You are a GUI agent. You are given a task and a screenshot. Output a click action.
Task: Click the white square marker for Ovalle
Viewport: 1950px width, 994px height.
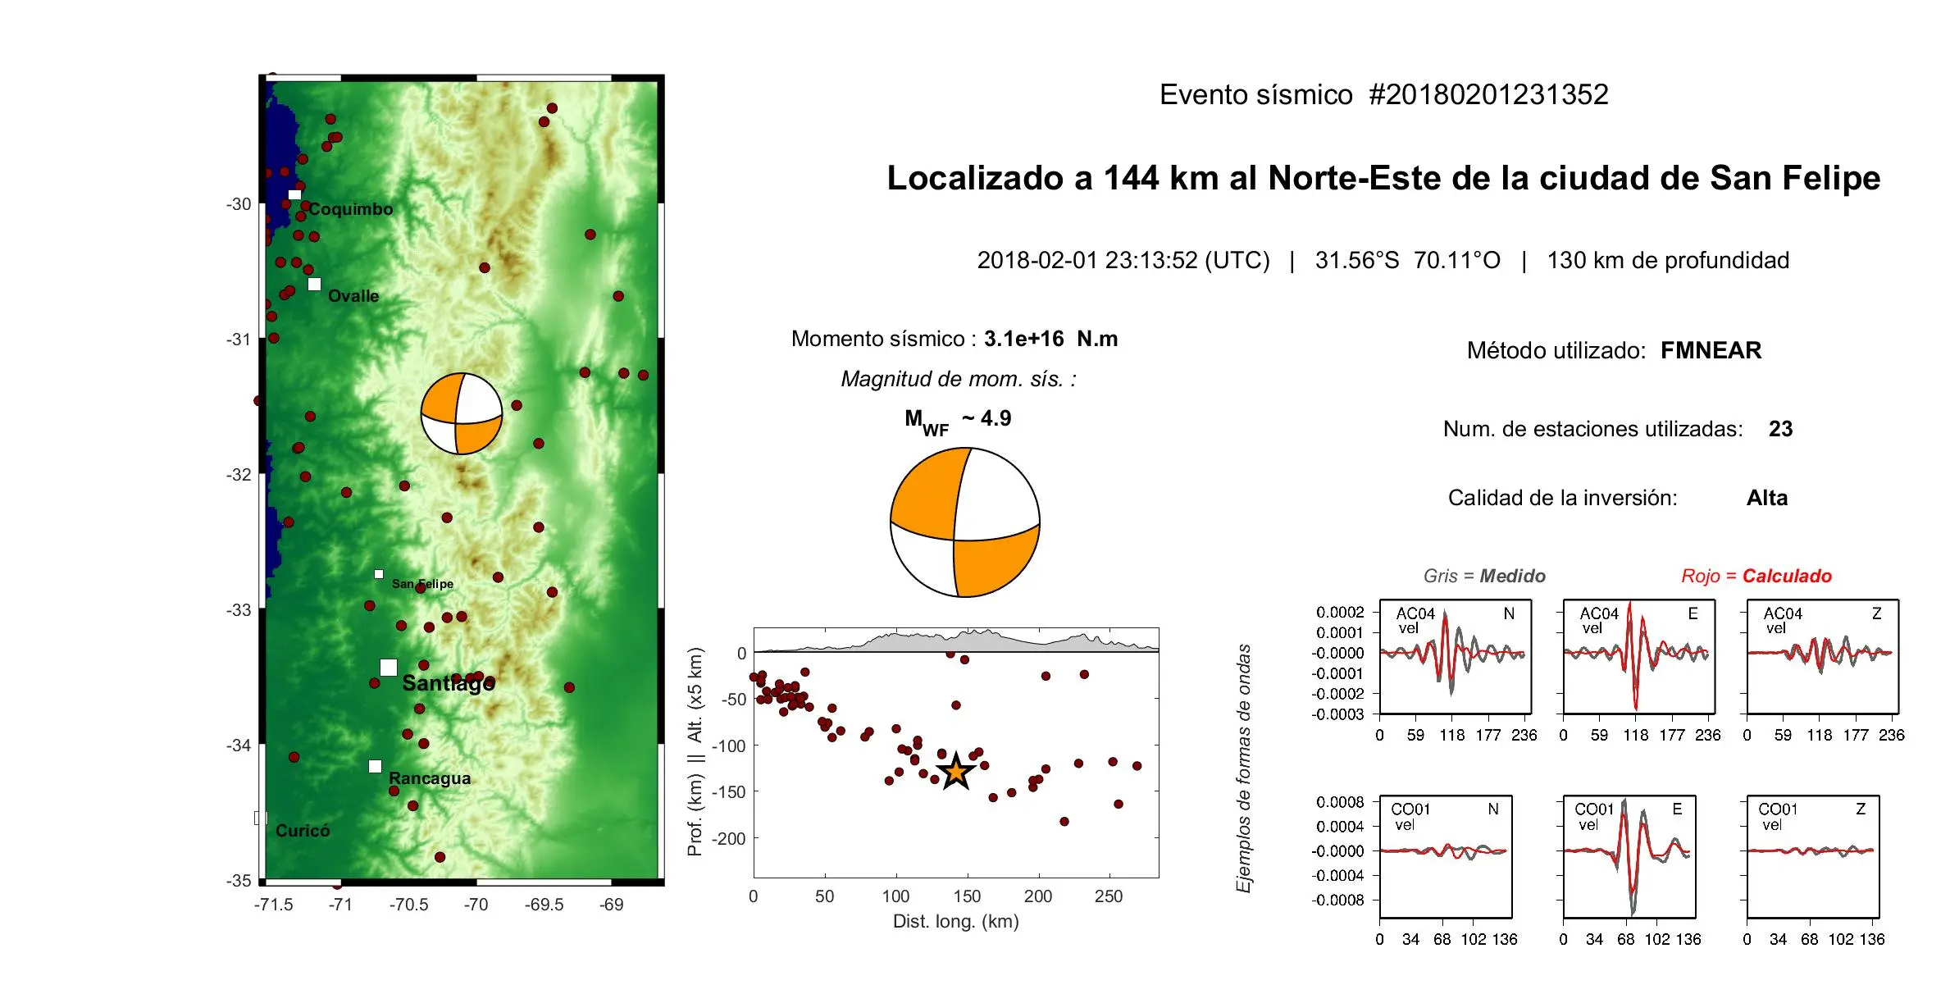[x=314, y=284]
